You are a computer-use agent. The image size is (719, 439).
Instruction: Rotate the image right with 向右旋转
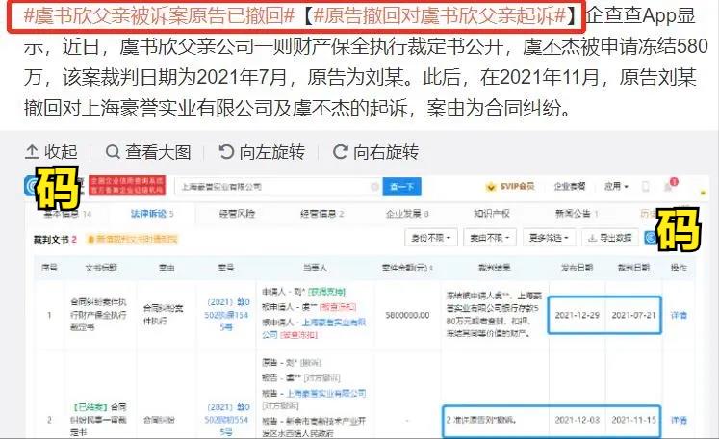(x=375, y=152)
